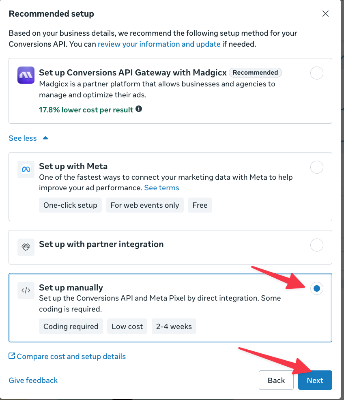This screenshot has height=400, width=344.
Task: Click the Set up with partner integration title
Action: point(101,244)
